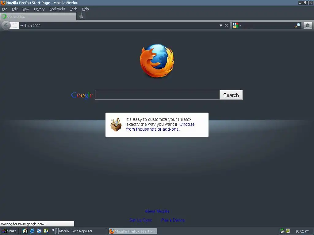Click the Set Up Sync link
Viewport: 314px width, 235px height.
pyautogui.click(x=141, y=220)
